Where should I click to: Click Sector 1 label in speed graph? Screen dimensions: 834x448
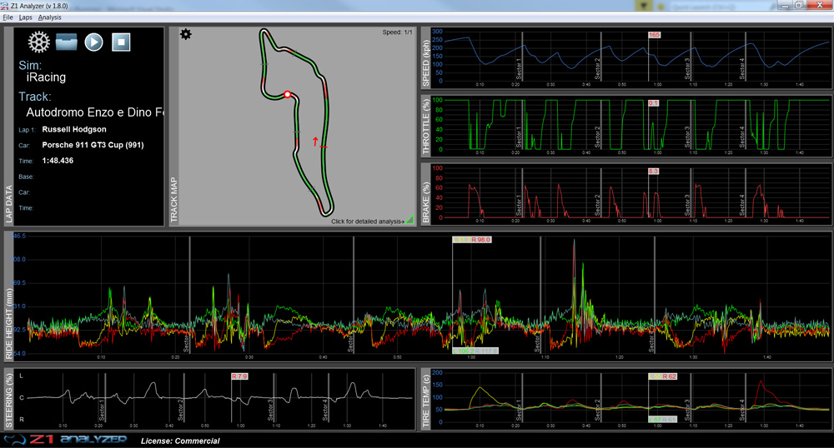tap(519, 69)
